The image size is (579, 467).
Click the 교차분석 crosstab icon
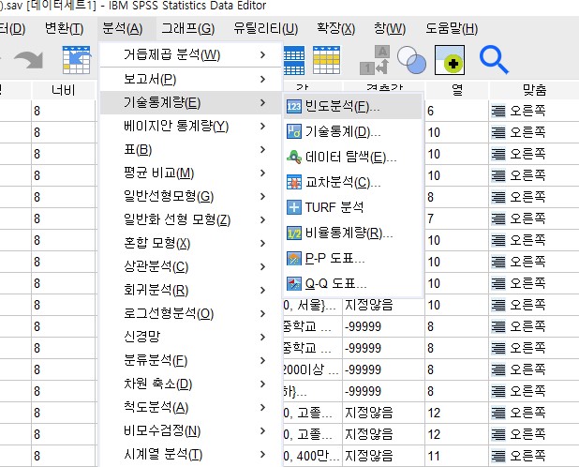(x=294, y=183)
